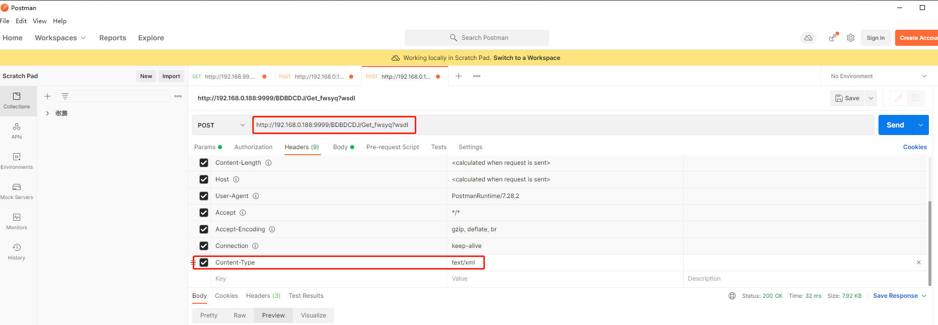Image resolution: width=938 pixels, height=325 pixels.
Task: Uncheck the Accept header checkbox
Action: click(204, 213)
